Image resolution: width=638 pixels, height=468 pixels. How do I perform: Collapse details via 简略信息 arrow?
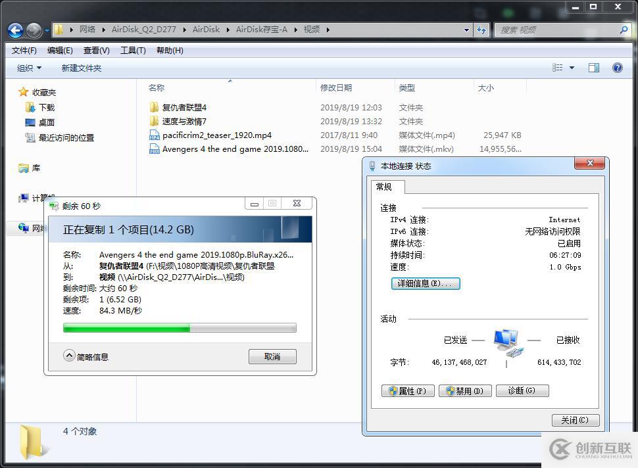pyautogui.click(x=70, y=356)
